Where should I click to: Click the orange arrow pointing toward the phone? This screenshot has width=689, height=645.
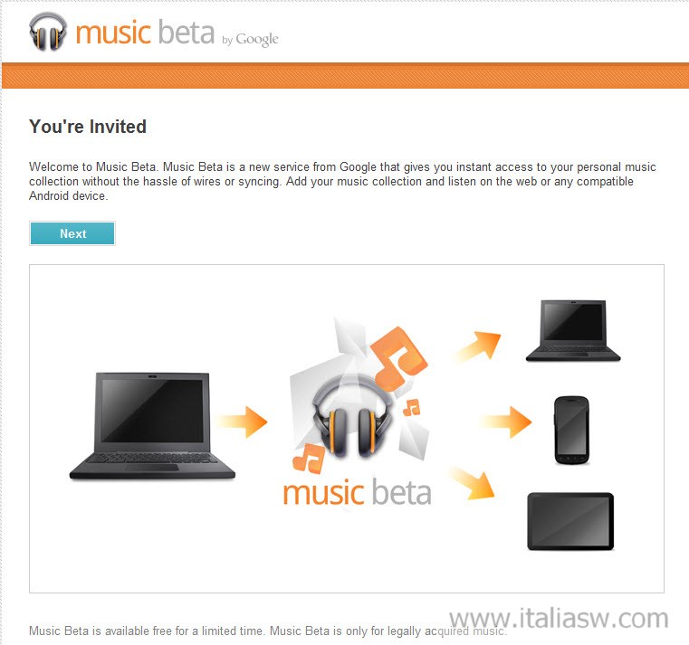(x=506, y=422)
